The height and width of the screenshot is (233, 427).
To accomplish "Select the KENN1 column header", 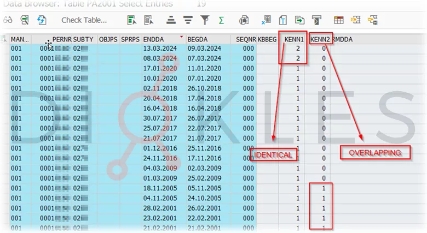I will tap(294, 39).
